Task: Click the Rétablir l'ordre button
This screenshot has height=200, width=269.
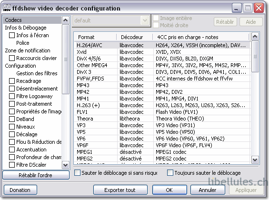Action: coord(36,175)
